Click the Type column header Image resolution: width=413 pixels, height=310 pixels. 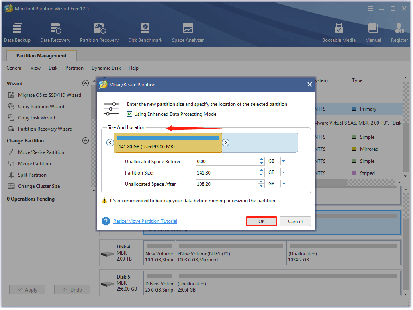[377, 80]
